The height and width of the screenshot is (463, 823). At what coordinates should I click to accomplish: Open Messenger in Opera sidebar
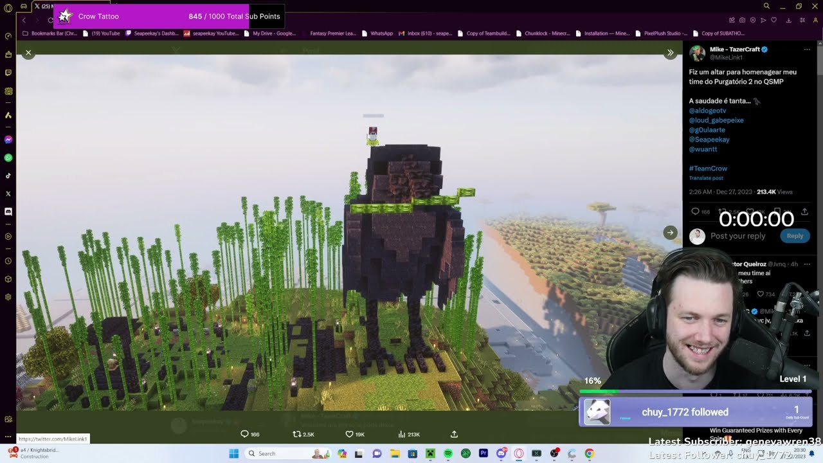(8, 140)
